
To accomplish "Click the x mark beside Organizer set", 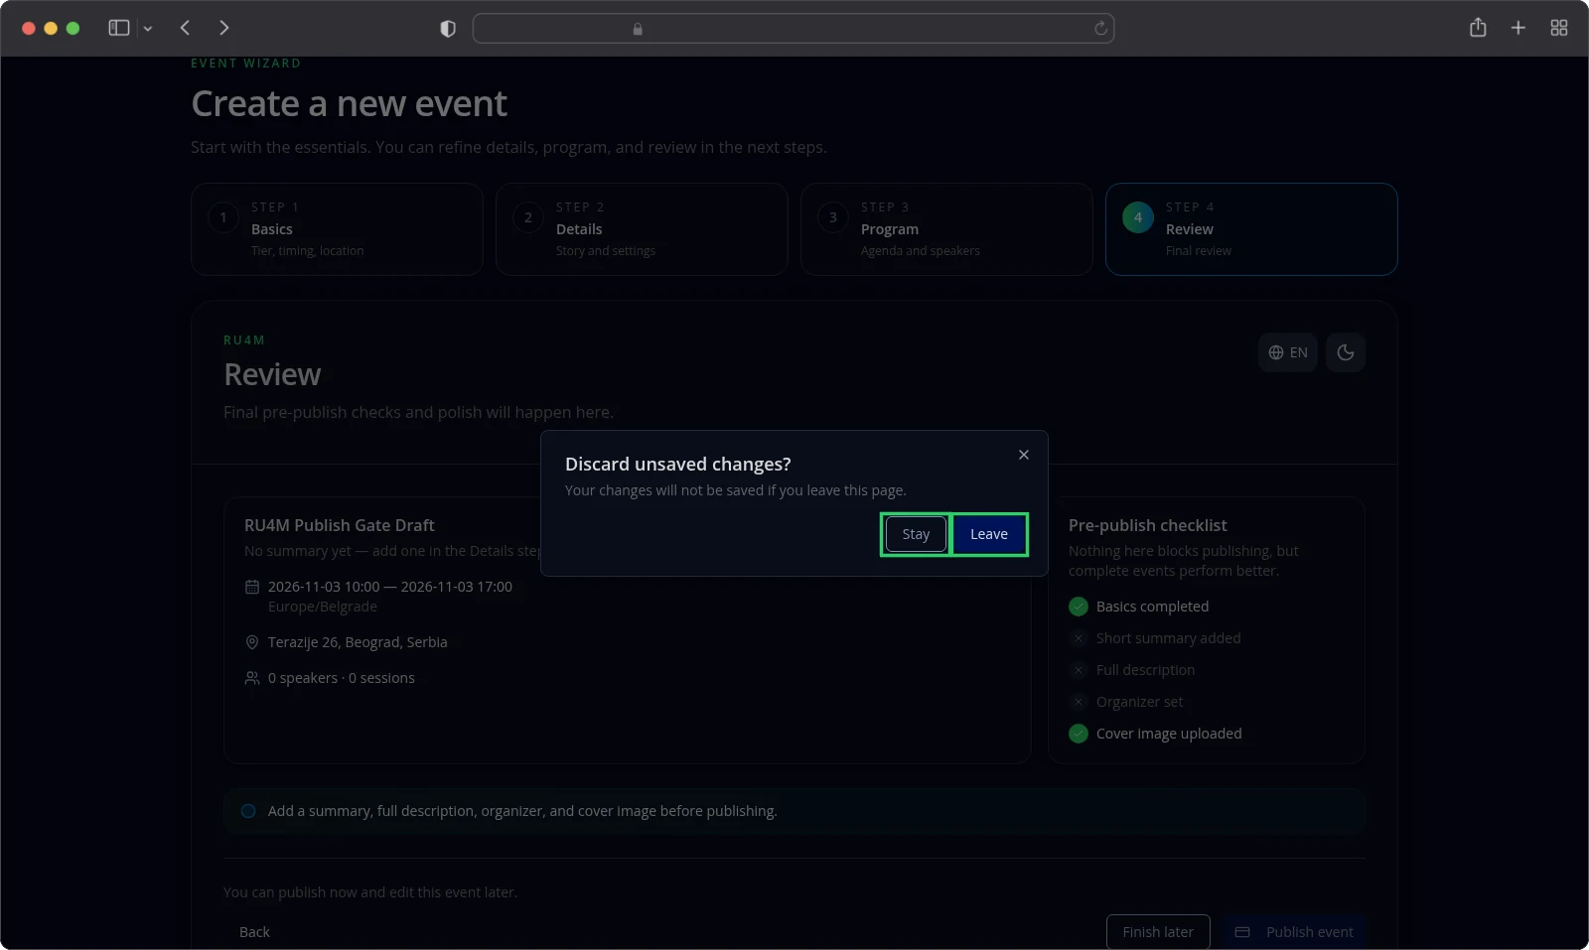I will pyautogui.click(x=1079, y=702).
